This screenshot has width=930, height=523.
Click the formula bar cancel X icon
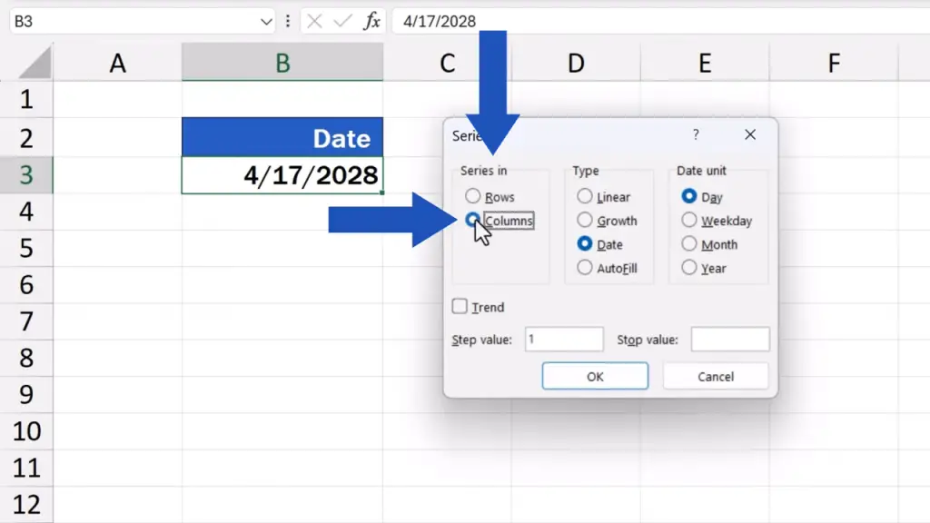point(315,22)
